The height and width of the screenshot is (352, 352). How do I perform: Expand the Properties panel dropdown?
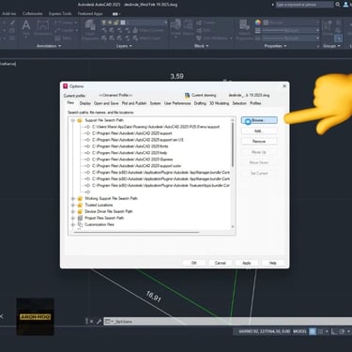tap(275, 46)
